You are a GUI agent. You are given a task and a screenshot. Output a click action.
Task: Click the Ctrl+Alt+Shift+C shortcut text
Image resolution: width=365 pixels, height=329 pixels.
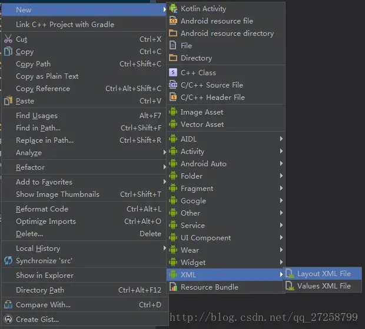[x=134, y=89]
